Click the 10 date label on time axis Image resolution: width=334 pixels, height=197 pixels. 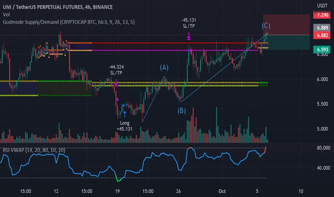301,191
